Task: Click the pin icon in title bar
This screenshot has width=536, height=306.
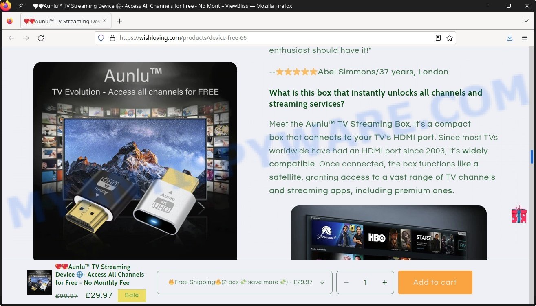Action: click(x=21, y=6)
